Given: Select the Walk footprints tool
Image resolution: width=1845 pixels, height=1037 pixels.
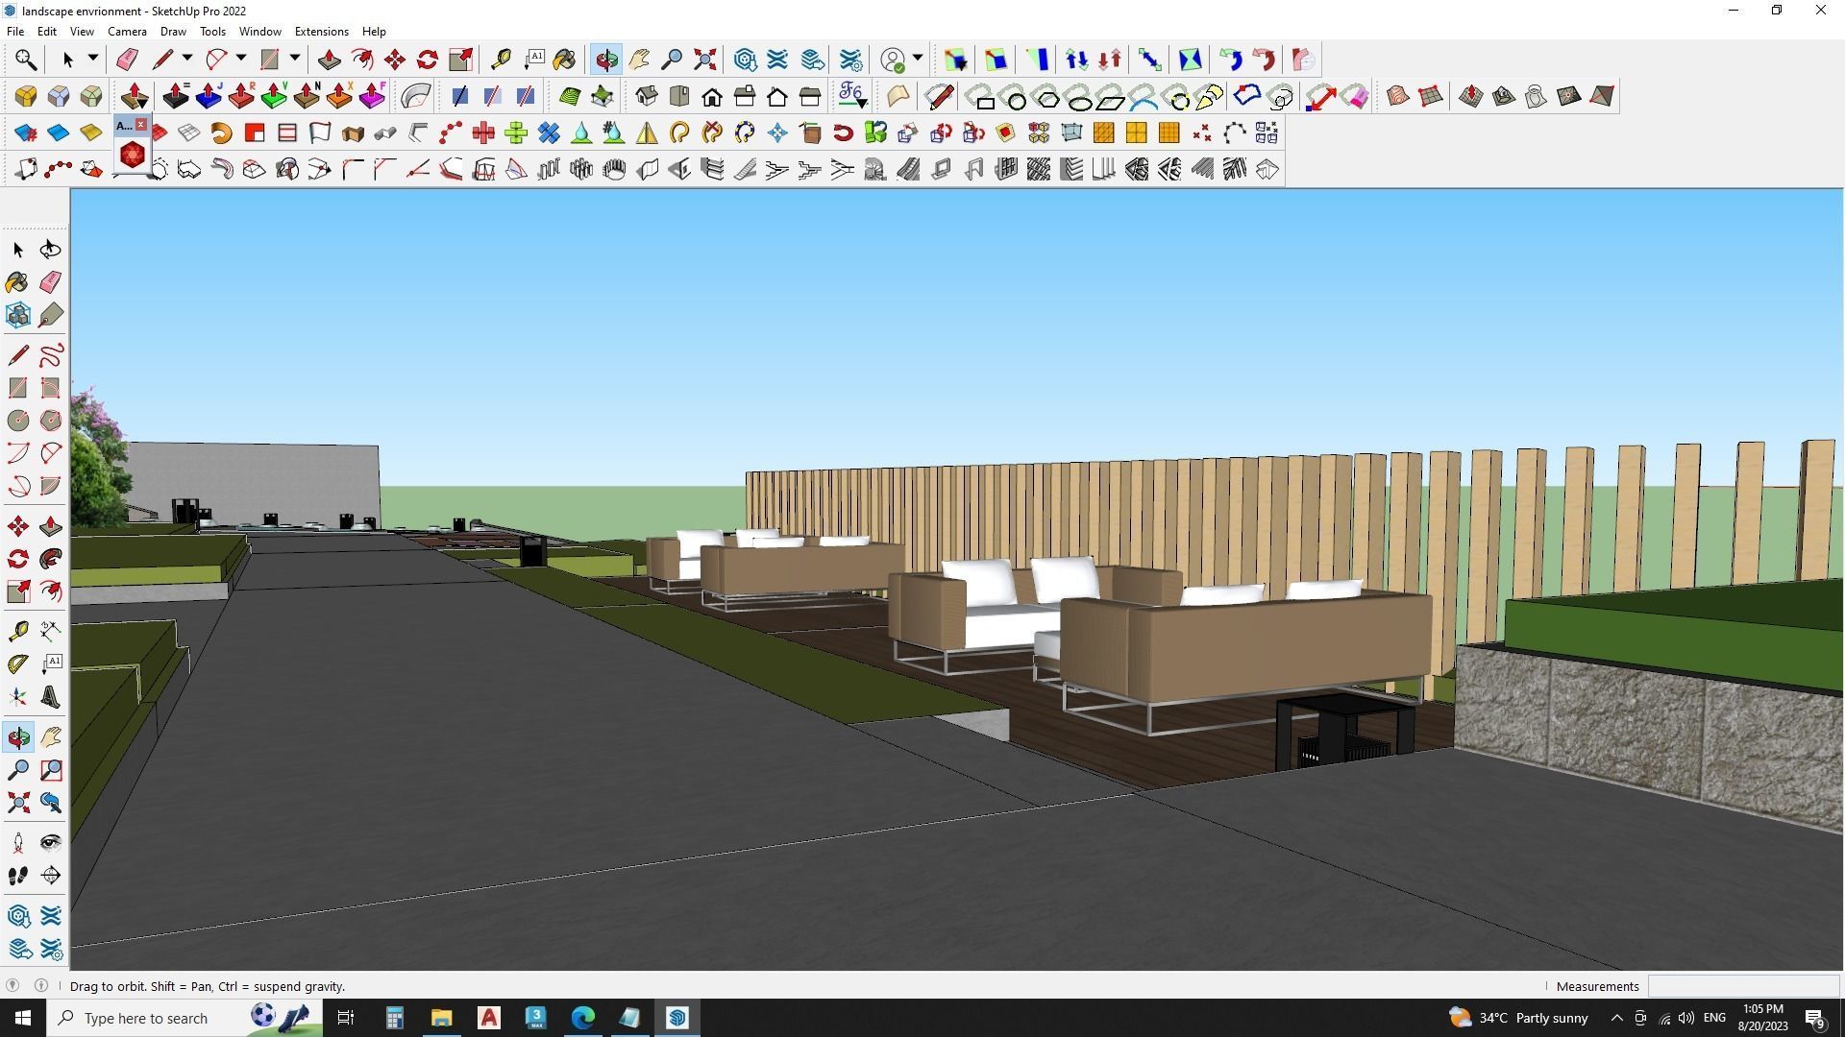Looking at the screenshot, I should pos(18,876).
